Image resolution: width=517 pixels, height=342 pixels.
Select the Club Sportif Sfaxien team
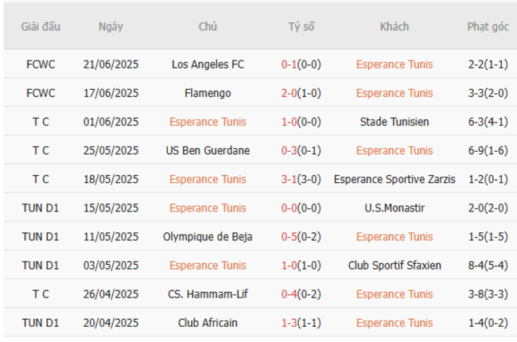pyautogui.click(x=395, y=265)
